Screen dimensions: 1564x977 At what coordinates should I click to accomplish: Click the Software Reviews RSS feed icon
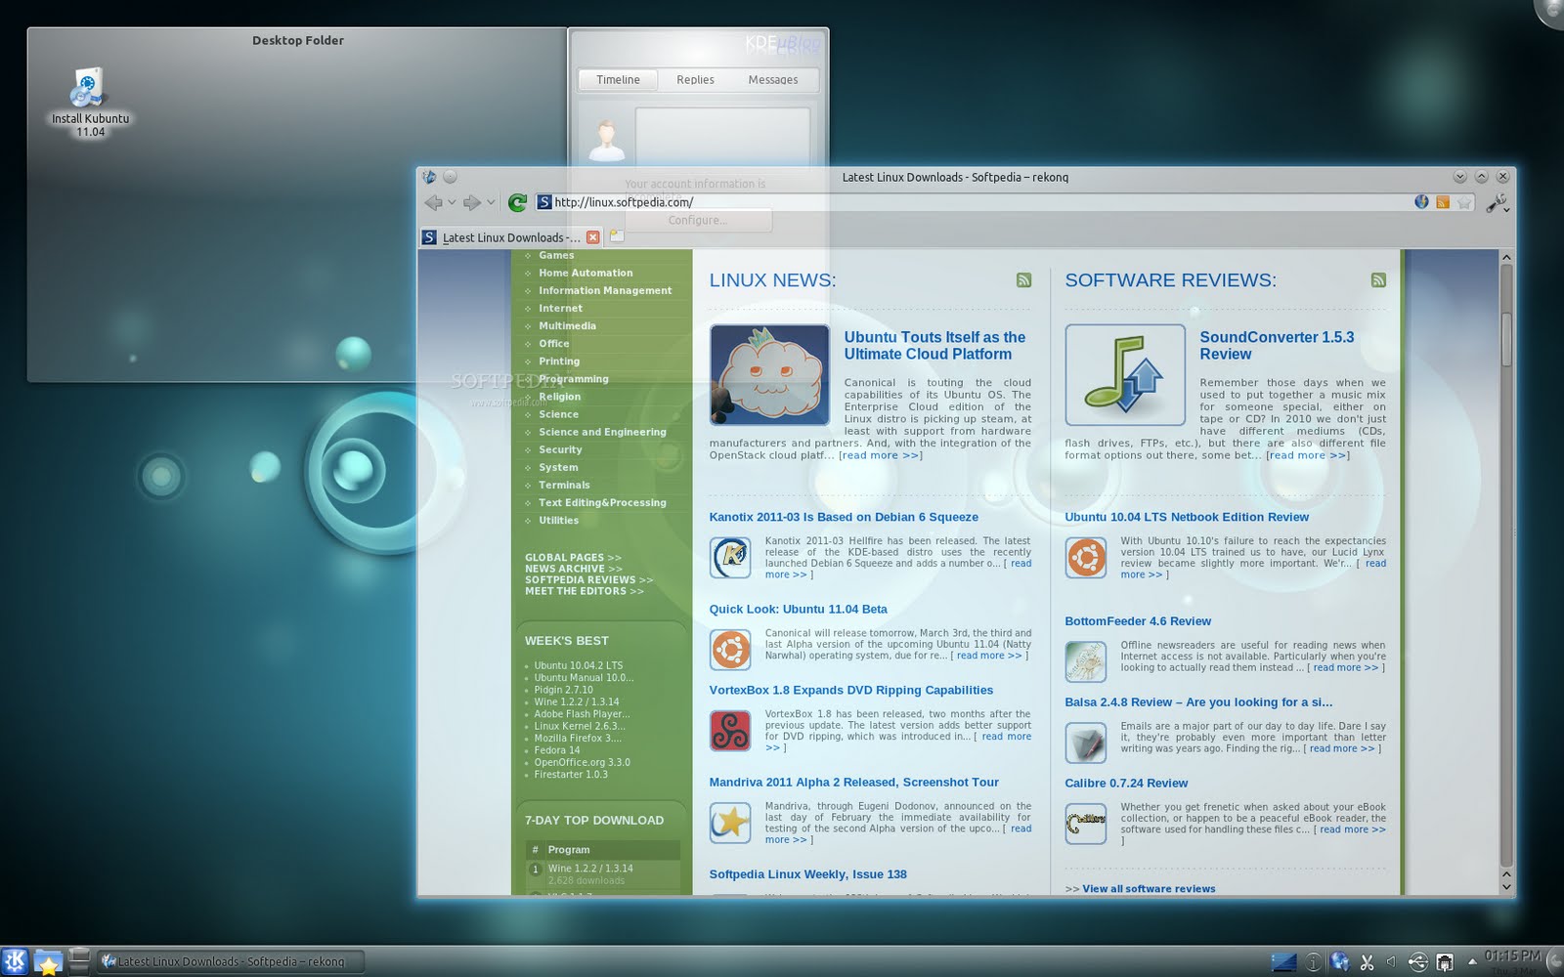point(1378,280)
